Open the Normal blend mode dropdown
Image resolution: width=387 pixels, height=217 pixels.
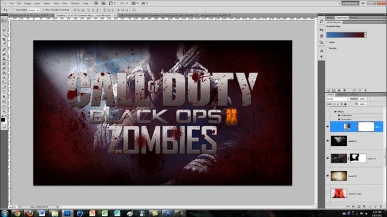(337, 99)
